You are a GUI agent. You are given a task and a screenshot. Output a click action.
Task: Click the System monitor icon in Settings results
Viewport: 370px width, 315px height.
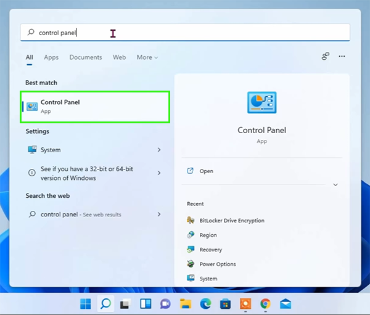pyautogui.click(x=32, y=150)
